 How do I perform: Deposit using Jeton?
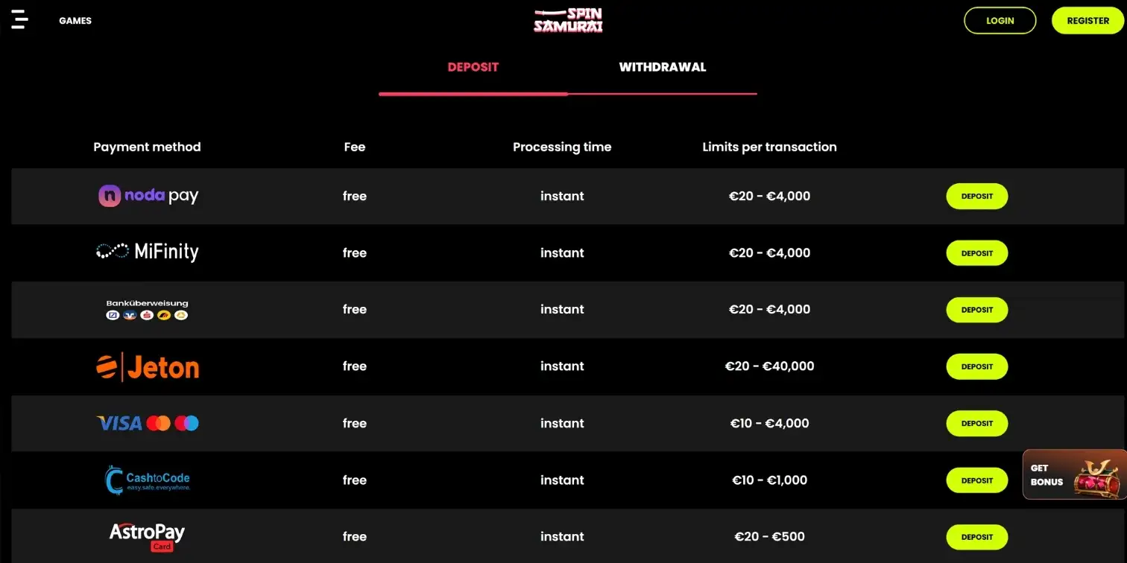tap(977, 366)
